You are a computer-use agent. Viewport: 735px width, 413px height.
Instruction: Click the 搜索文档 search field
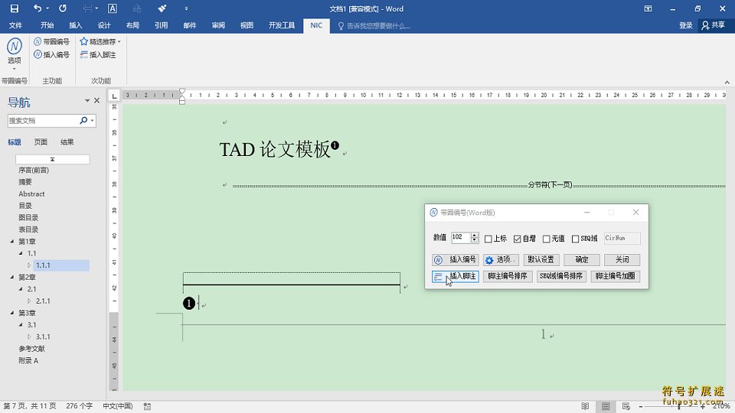coord(43,120)
